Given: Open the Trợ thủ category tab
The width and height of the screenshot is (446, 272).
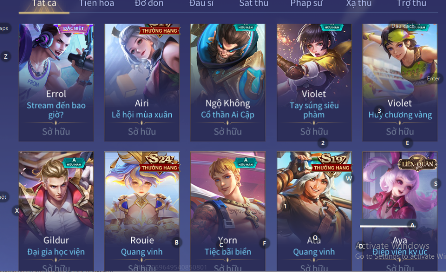Looking at the screenshot, I should click(411, 4).
